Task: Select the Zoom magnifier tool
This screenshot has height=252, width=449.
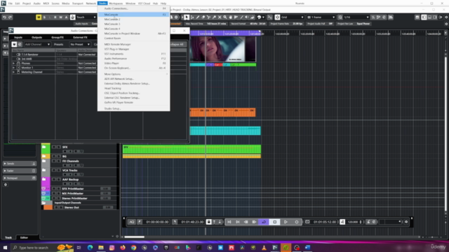Action: tap(225, 17)
